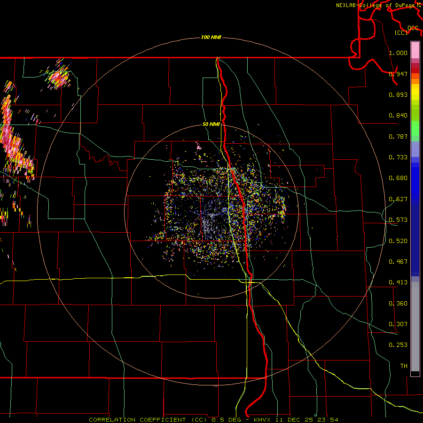
Task: Click the gray segment of the color bar
Action: point(415,327)
